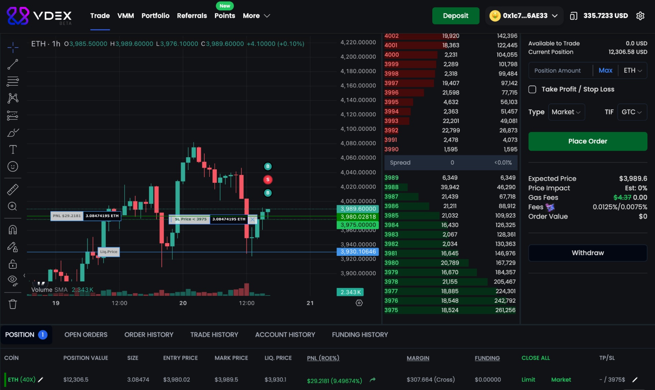Open the Portfolio page
The width and height of the screenshot is (655, 390).
[155, 16]
